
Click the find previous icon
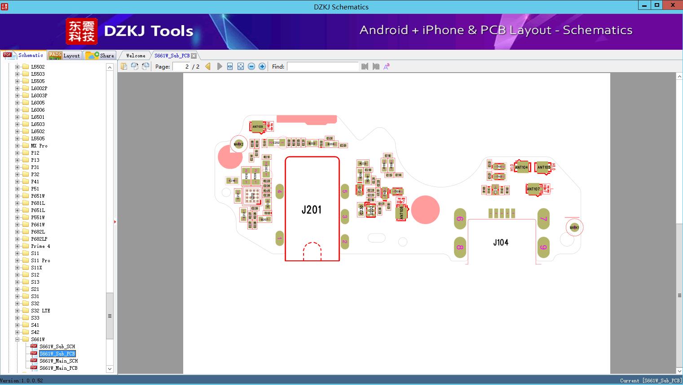pyautogui.click(x=365, y=66)
